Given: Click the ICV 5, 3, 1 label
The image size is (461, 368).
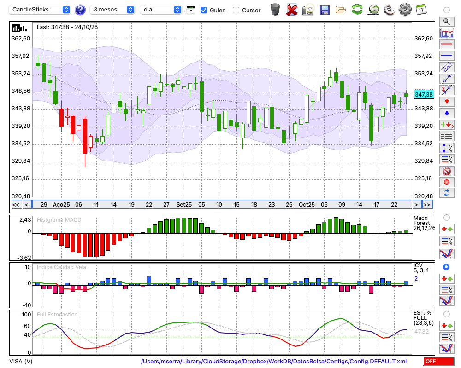Looking at the screenshot, I should coord(421,268).
